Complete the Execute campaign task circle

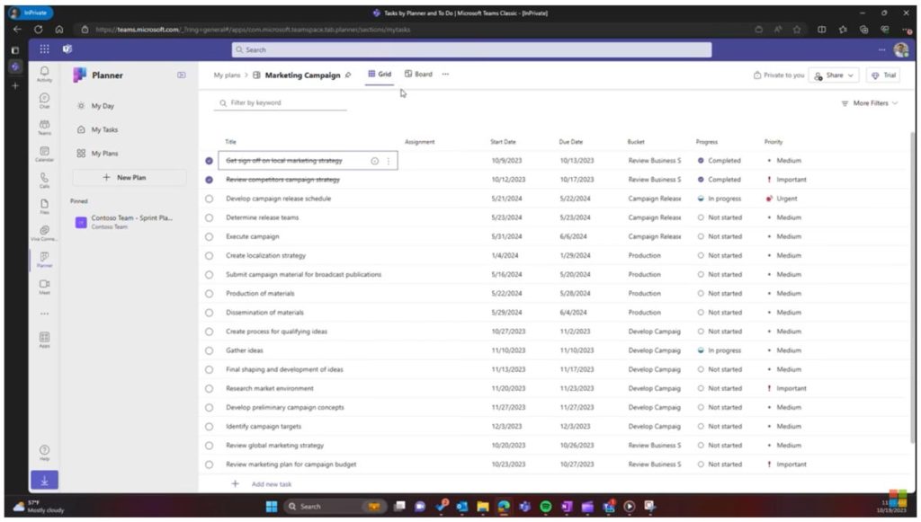pos(210,236)
